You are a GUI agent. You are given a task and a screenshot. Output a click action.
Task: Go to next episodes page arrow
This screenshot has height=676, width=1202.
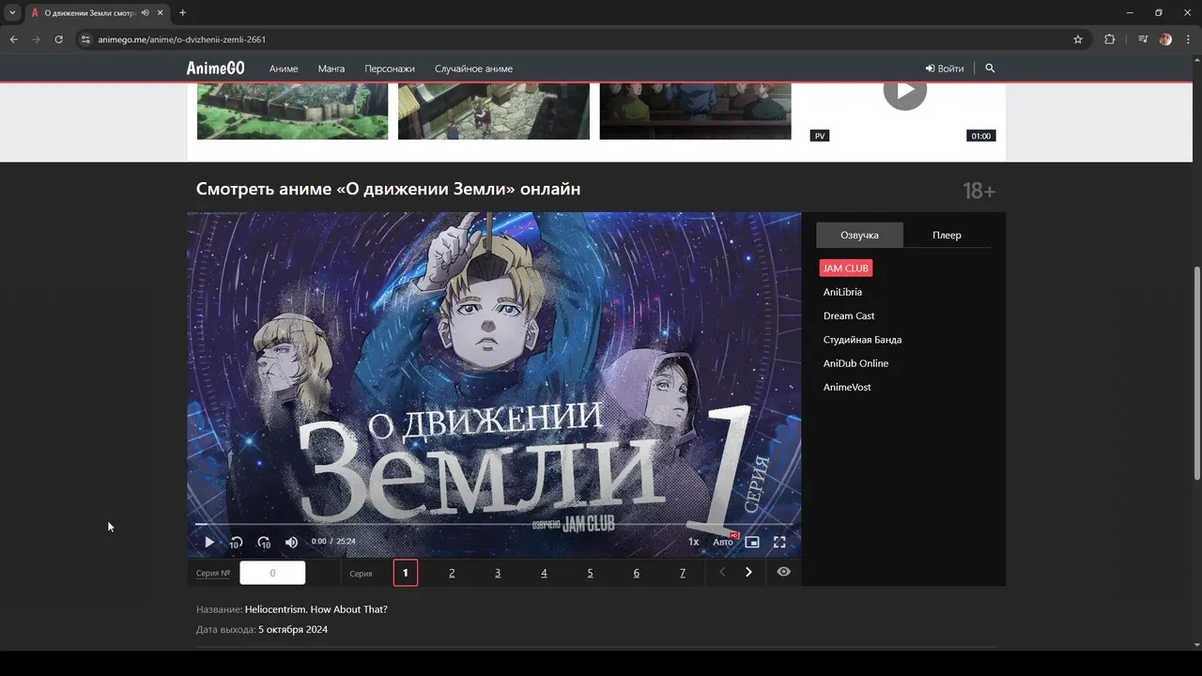click(x=748, y=572)
